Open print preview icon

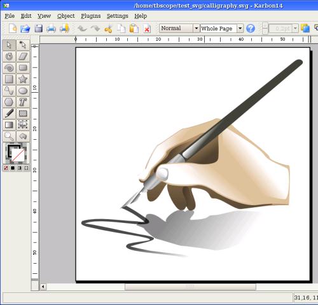point(65,29)
